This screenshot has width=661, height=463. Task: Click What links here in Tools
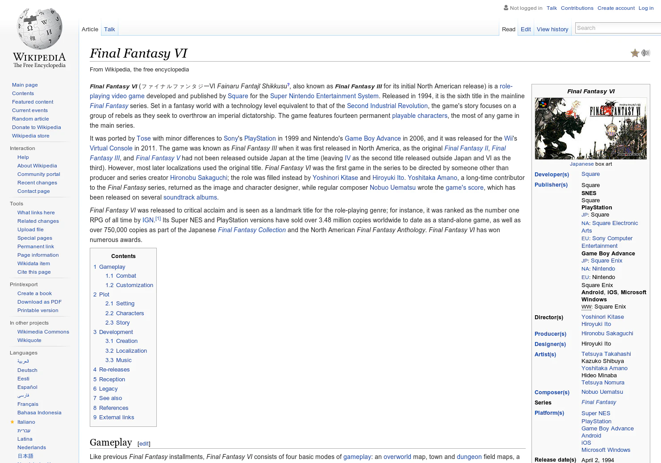click(x=36, y=213)
